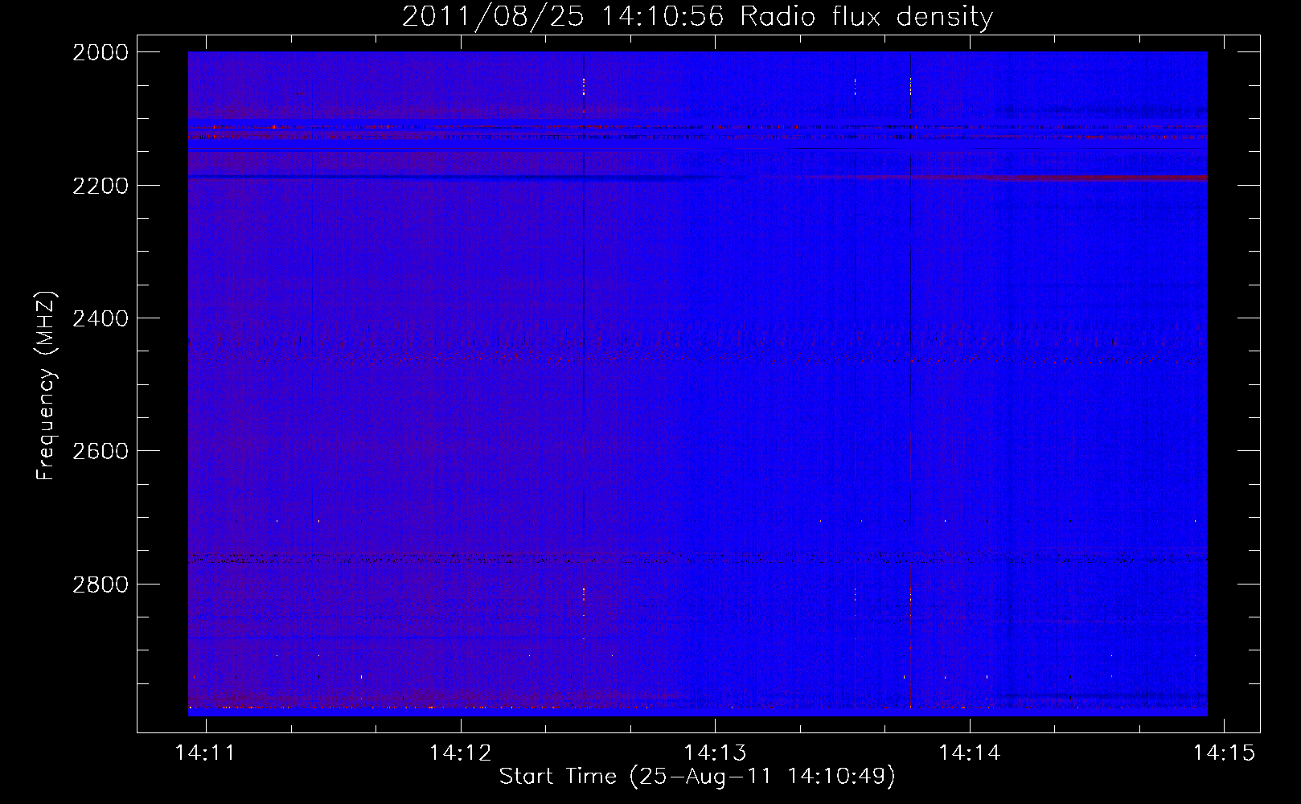Click the 14:14 time tick label

[x=970, y=753]
